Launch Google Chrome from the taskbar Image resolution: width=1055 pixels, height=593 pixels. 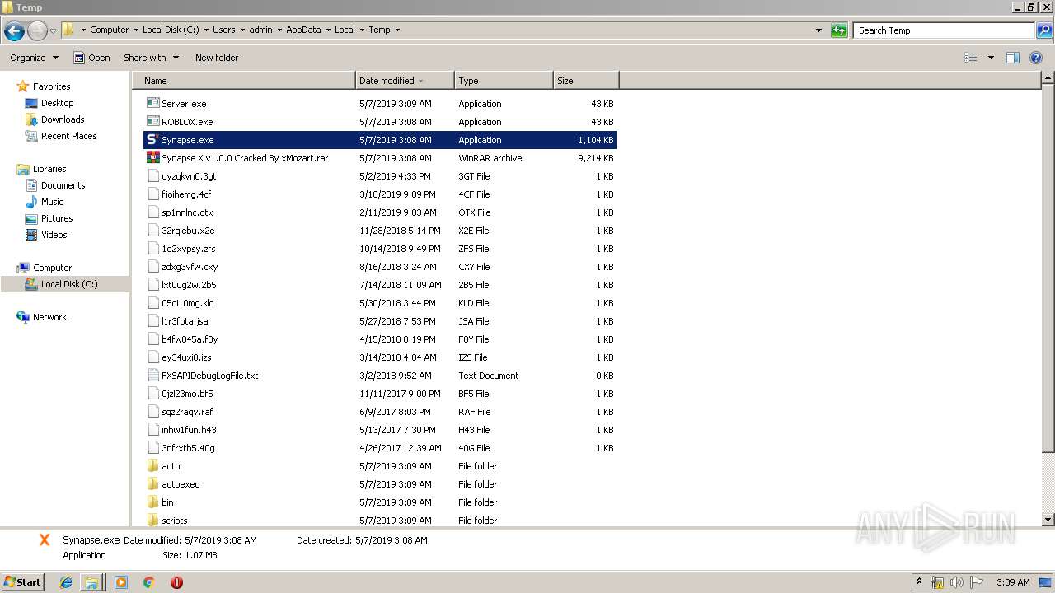click(x=148, y=582)
